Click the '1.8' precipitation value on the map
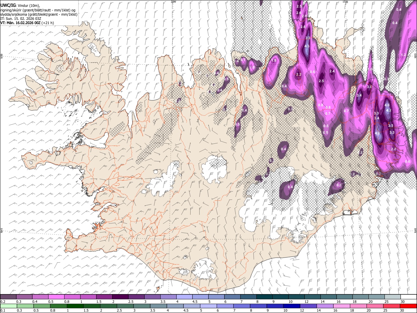Screen dimensions: 417x313 [274, 60]
